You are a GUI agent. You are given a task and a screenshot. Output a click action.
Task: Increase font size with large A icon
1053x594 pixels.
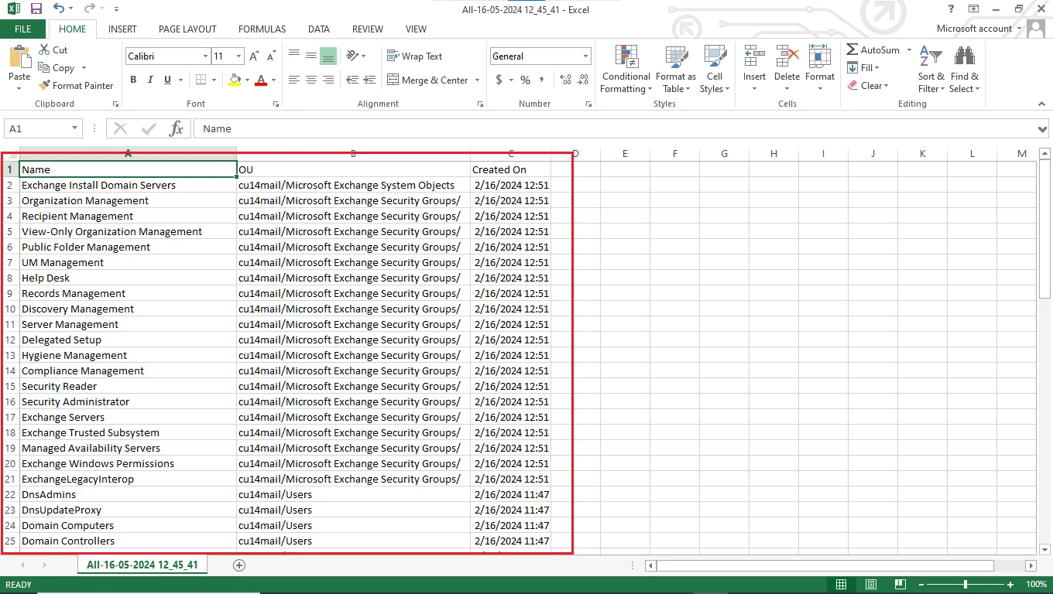point(255,56)
